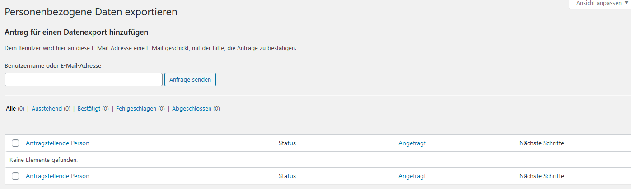
Task: Show the Alle requests filter
Action: (11, 109)
